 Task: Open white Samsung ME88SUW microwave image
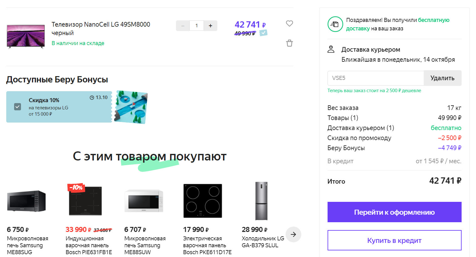pos(144,201)
